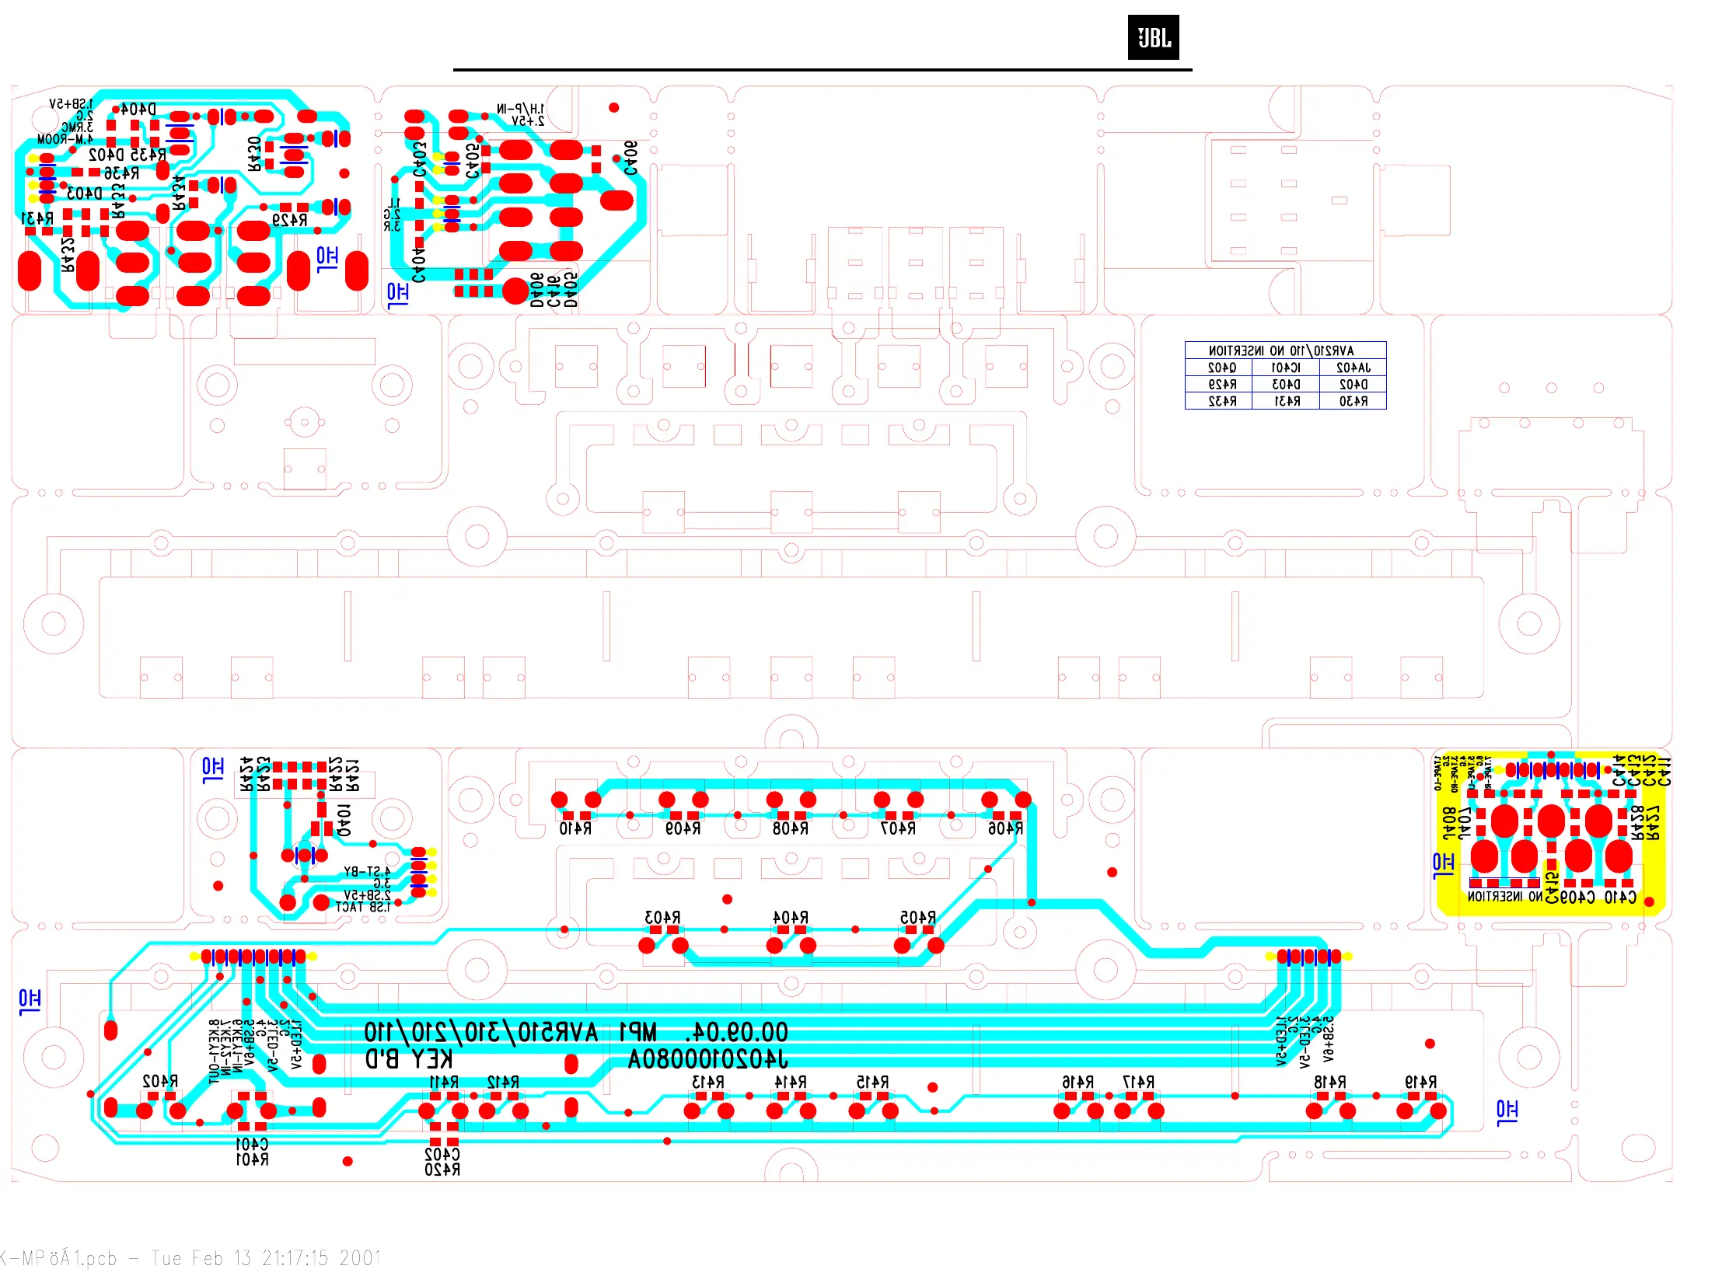Click the JBL logo

point(1153,37)
